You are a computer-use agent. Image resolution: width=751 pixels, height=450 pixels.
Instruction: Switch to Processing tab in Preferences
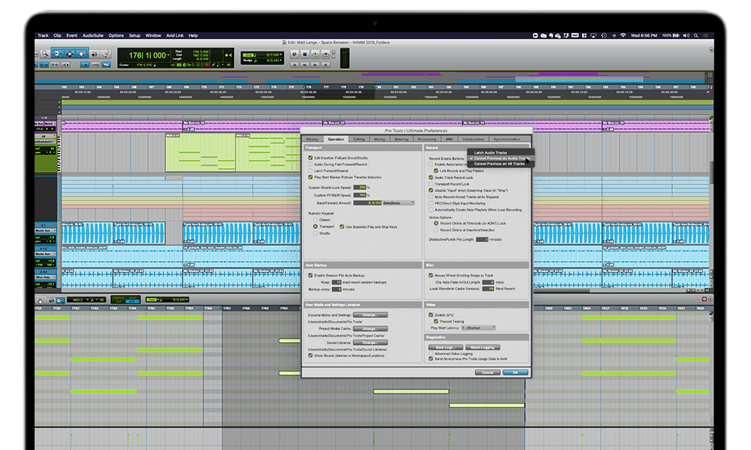coord(427,139)
